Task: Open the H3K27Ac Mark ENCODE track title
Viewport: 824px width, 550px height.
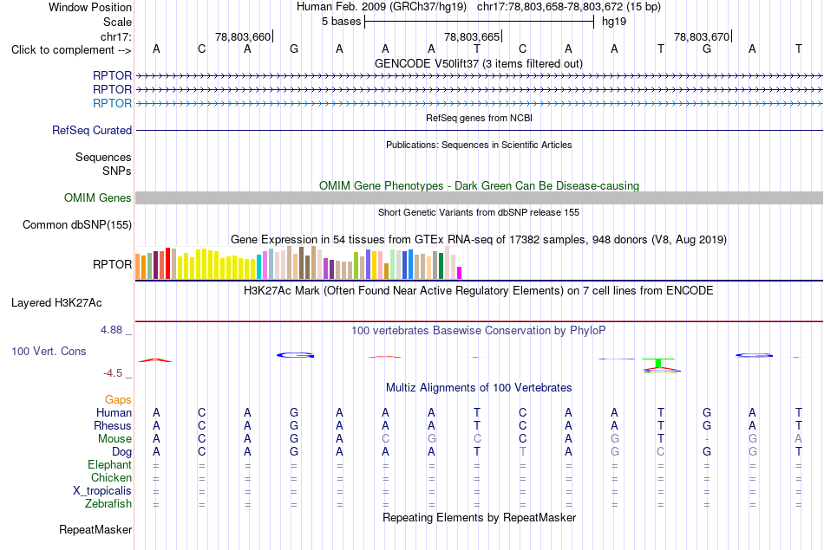Action: pos(479,291)
